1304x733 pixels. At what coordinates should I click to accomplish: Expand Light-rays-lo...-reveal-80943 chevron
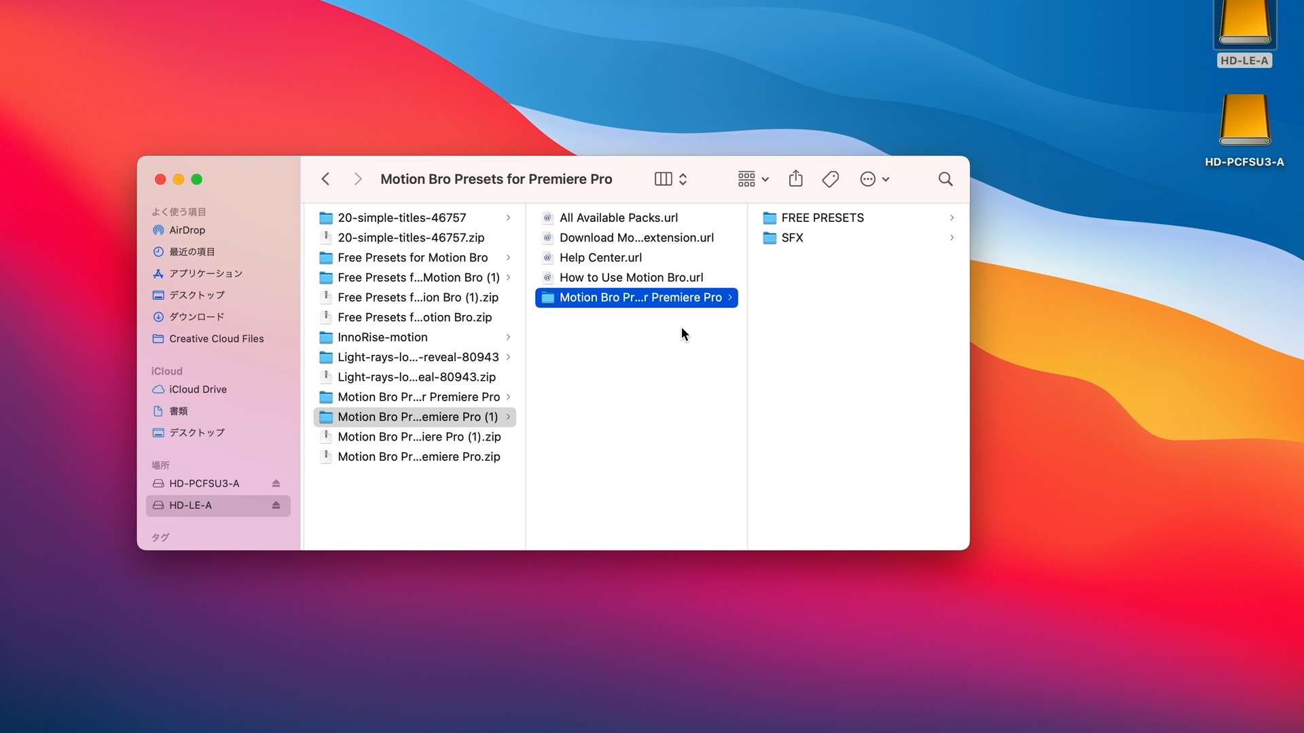508,357
